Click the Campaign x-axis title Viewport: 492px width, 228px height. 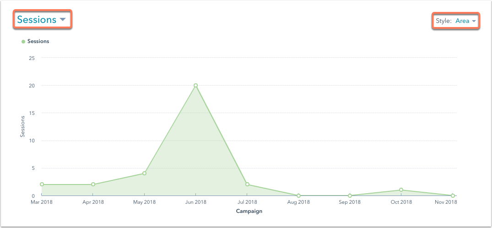pyautogui.click(x=249, y=211)
